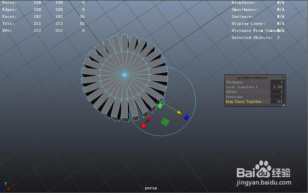Edit the Thickness value field
Viewport: 308px width, 193px height.
pyautogui.click(x=278, y=82)
